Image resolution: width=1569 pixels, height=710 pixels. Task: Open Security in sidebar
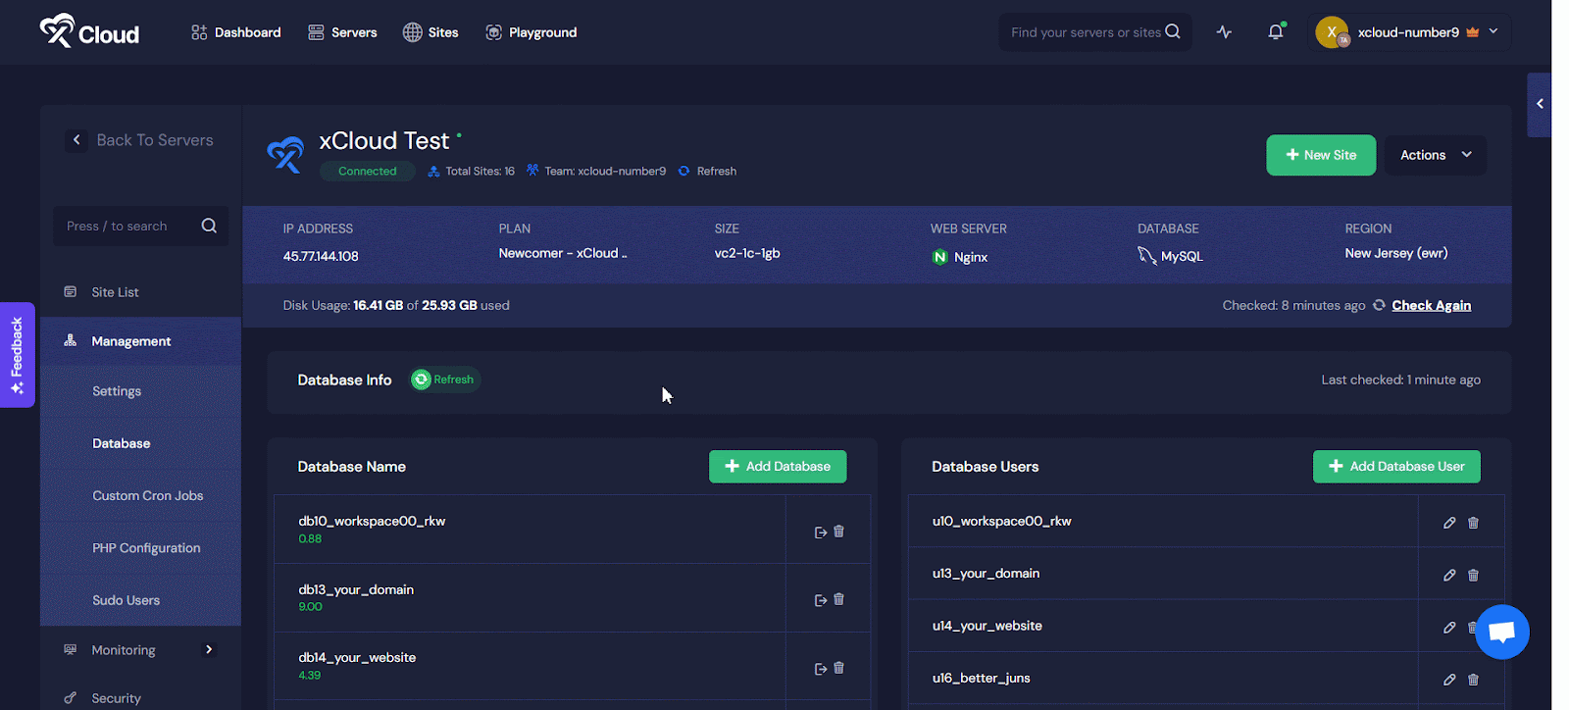pyautogui.click(x=116, y=698)
